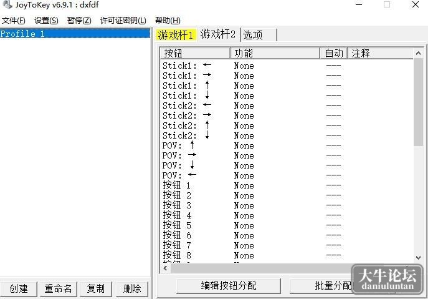The height and width of the screenshot is (299, 428).
Task: Click the JoyToKey app icon in title bar
Action: (7, 4)
